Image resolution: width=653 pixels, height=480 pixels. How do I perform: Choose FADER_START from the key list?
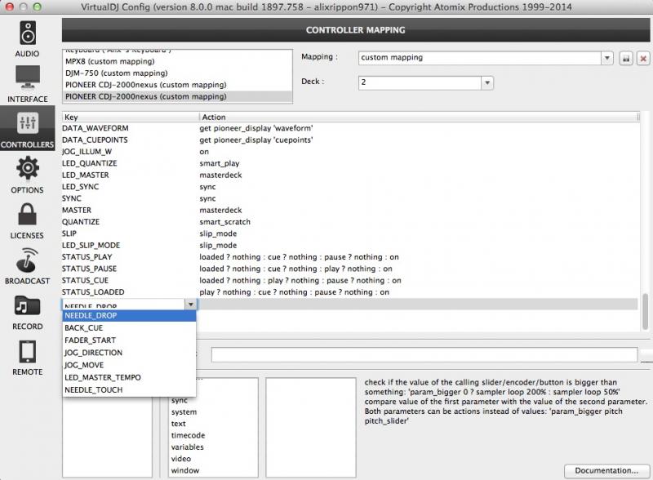click(129, 340)
